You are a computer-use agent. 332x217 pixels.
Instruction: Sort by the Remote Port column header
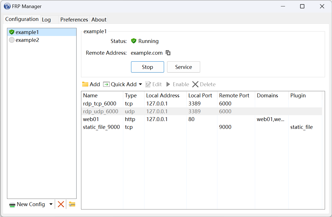234,95
